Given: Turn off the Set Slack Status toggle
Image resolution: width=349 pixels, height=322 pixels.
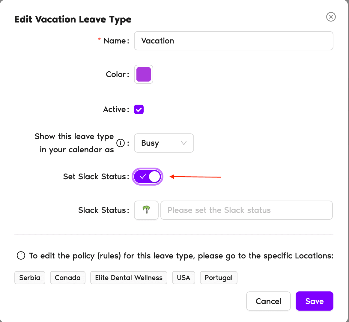Looking at the screenshot, I should (x=148, y=177).
